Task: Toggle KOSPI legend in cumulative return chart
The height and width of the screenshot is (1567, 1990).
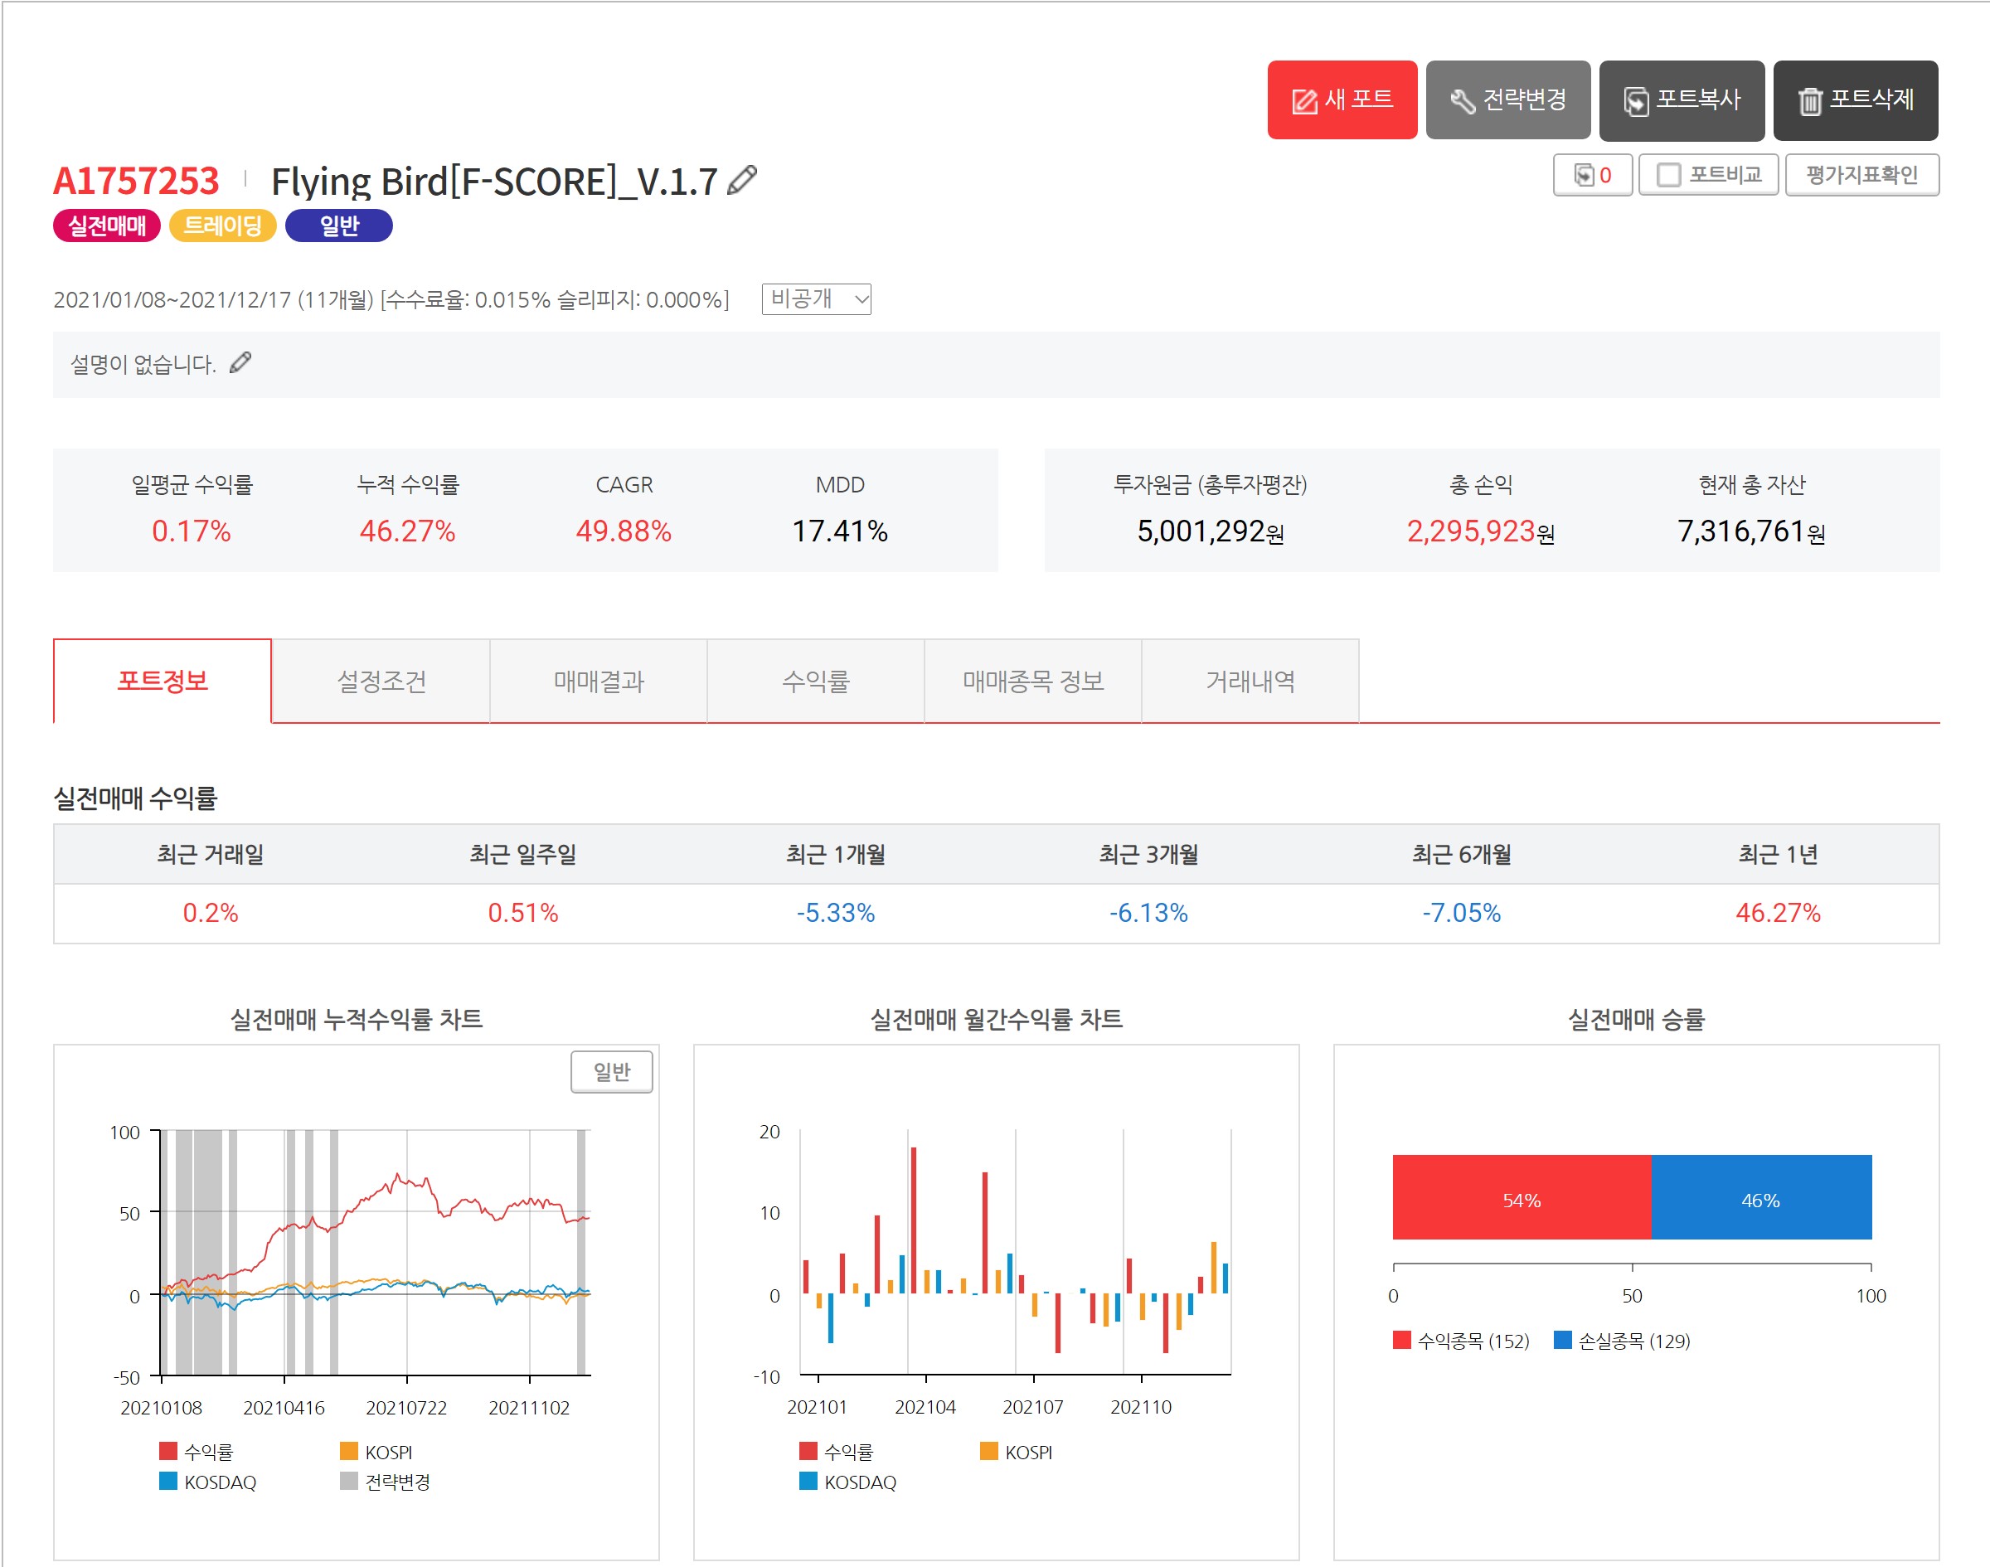Action: [376, 1452]
